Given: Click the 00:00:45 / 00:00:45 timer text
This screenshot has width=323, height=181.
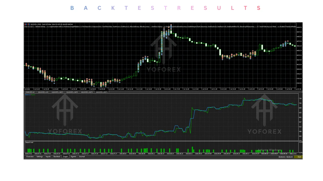Looking at the screenshot, I should coord(286,157).
